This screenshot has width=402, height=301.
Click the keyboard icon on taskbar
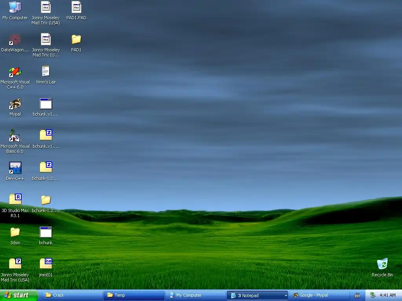(357, 296)
